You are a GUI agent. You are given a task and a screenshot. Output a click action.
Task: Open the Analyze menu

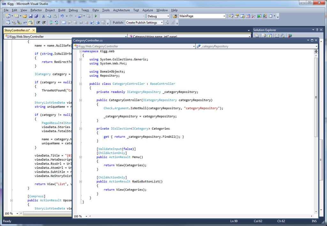click(148, 10)
